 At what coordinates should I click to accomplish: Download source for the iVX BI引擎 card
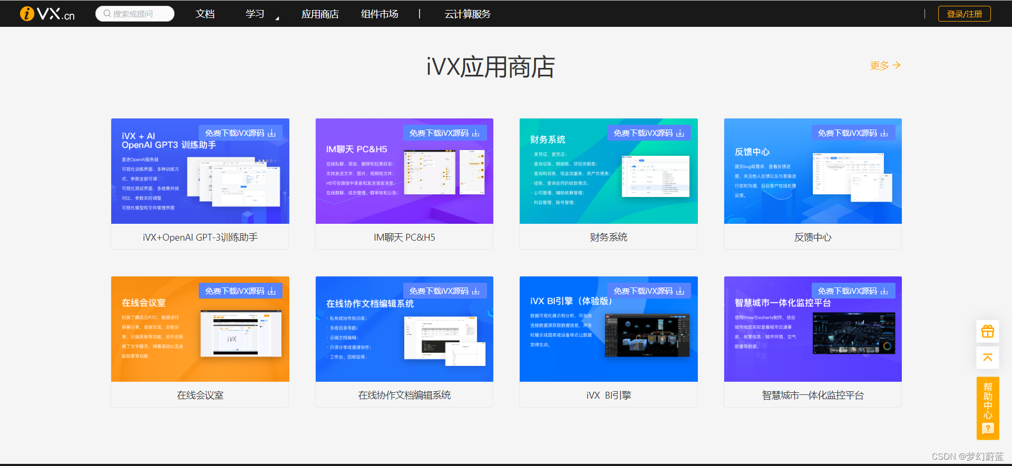(x=649, y=291)
